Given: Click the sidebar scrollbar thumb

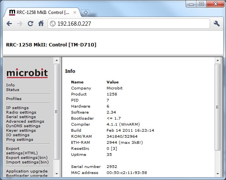Looking at the screenshot, I should 57,112.
